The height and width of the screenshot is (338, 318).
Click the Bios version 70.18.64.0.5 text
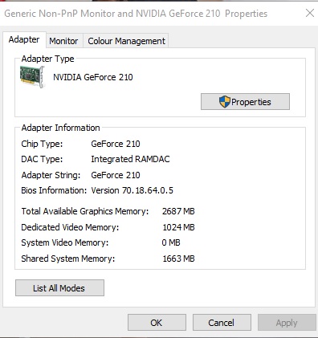click(132, 190)
